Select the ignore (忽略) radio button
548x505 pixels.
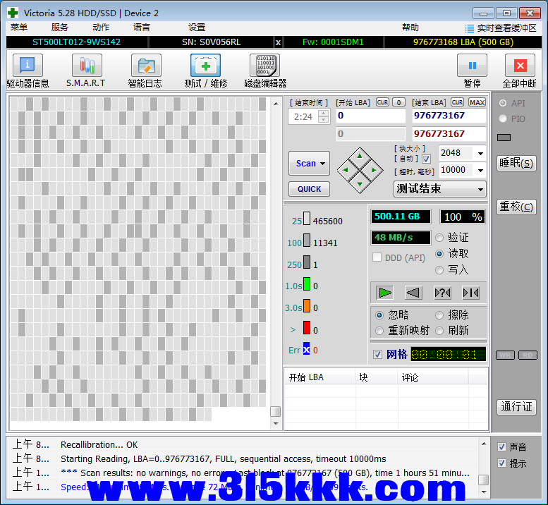[379, 315]
